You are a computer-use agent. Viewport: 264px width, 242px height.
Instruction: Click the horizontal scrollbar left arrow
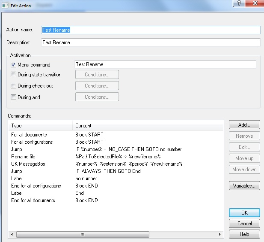12,234
